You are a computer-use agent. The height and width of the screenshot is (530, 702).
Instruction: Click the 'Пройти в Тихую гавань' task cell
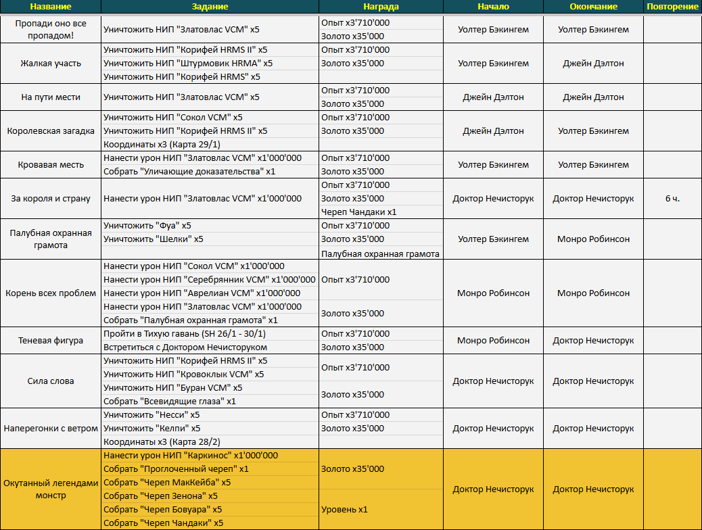(x=185, y=334)
